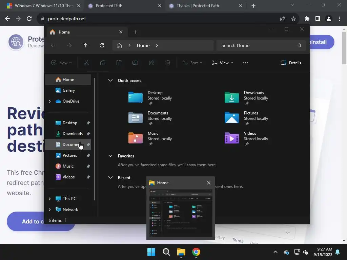Click the Chrome taskbar icon
The width and height of the screenshot is (347, 260).
[196, 252]
